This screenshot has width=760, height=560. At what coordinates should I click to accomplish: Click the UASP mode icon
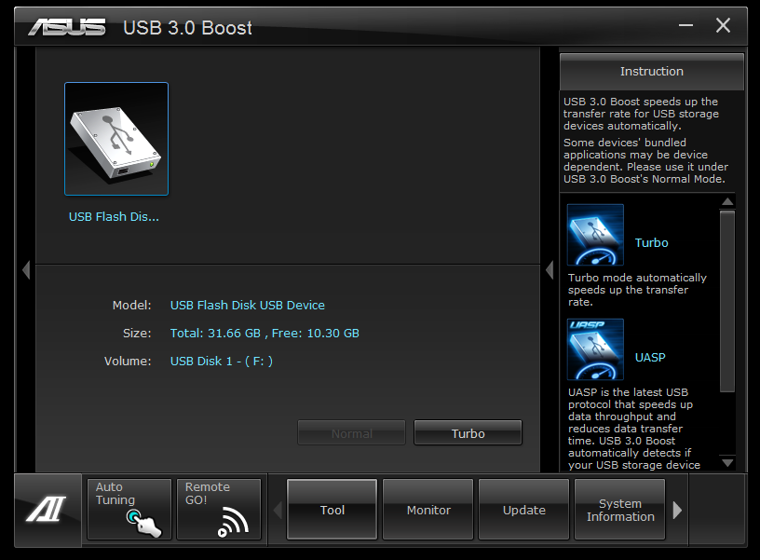coord(595,349)
